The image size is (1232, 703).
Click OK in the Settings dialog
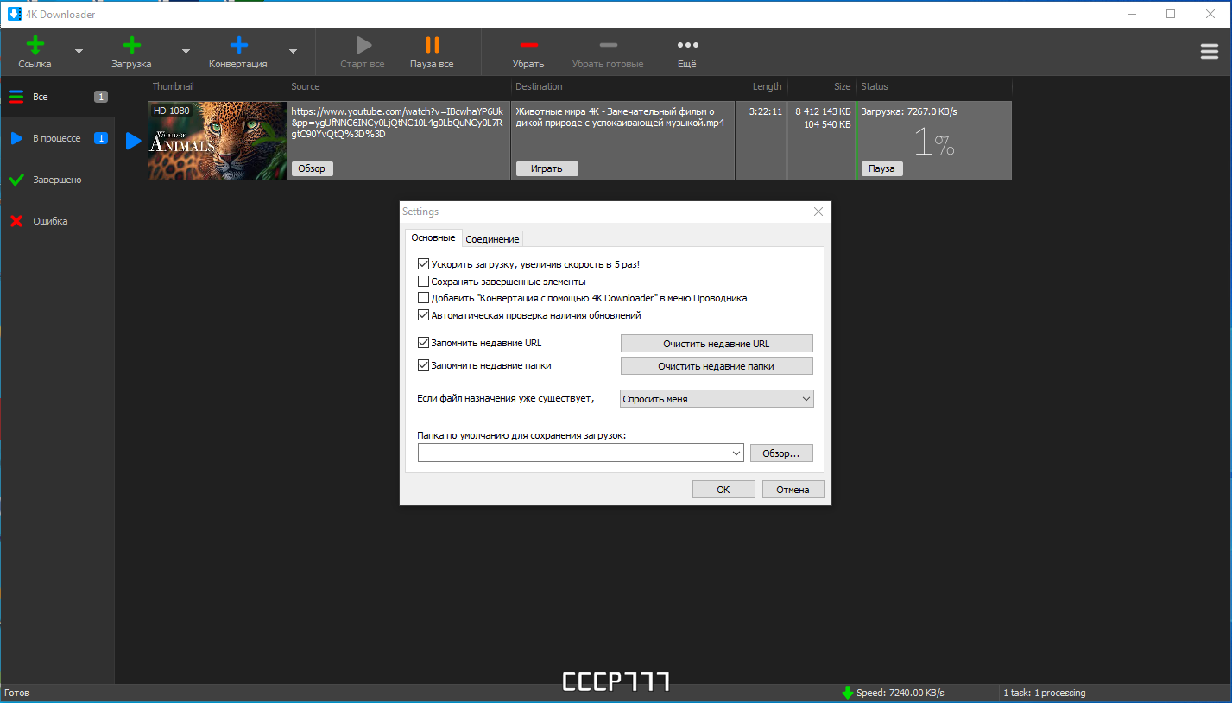point(723,490)
